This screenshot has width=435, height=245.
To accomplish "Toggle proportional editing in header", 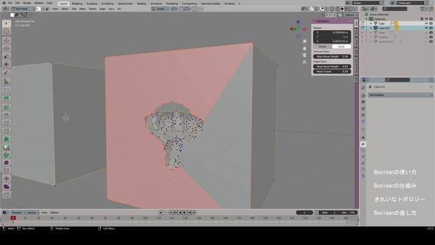I will pyautogui.click(x=194, y=9).
